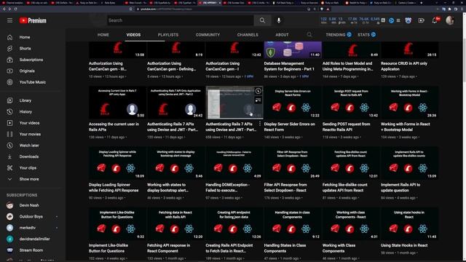The image size is (466, 262).
Task: Start voice search with microphone icon
Action: coord(279,20)
